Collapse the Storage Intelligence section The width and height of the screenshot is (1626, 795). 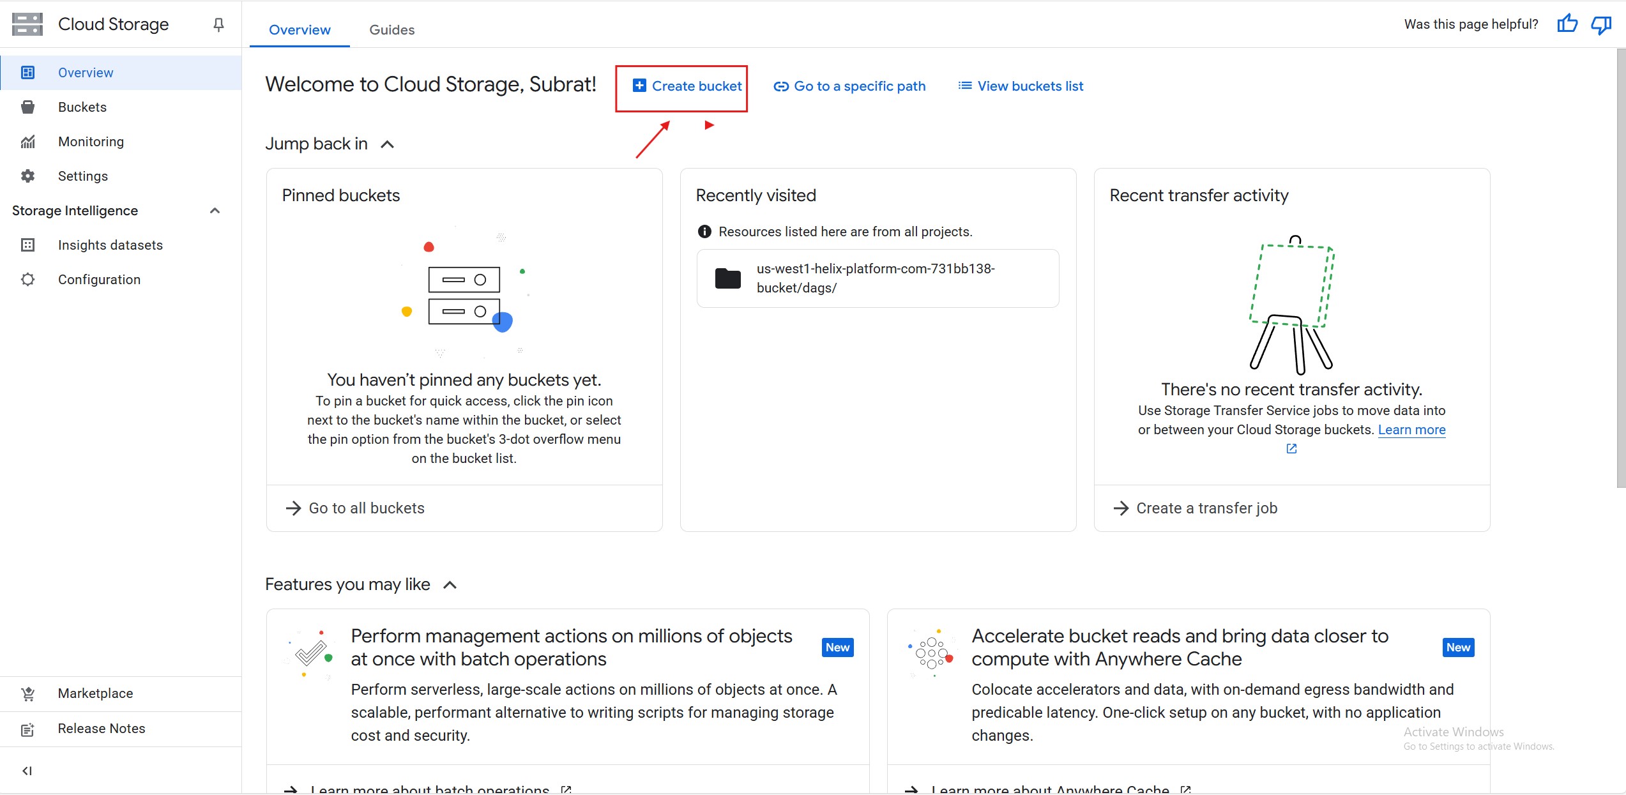(x=215, y=211)
